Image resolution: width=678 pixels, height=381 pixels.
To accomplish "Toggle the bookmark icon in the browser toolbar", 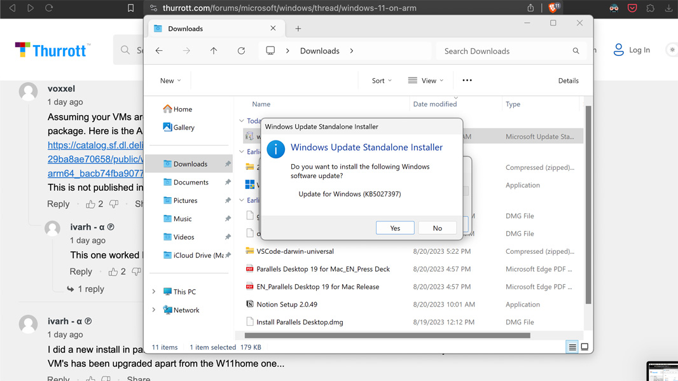I will 130,8.
